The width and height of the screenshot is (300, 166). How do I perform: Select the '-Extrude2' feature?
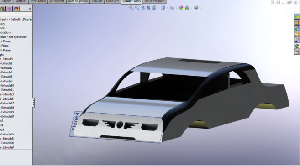pos(6,68)
